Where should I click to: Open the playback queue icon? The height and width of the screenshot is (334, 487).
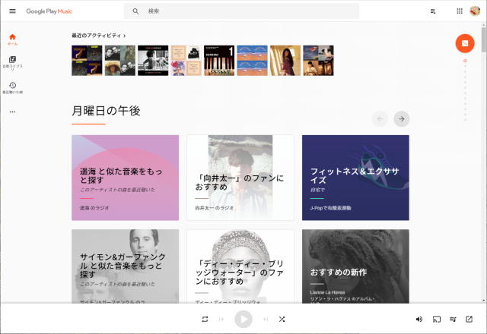pos(453,319)
